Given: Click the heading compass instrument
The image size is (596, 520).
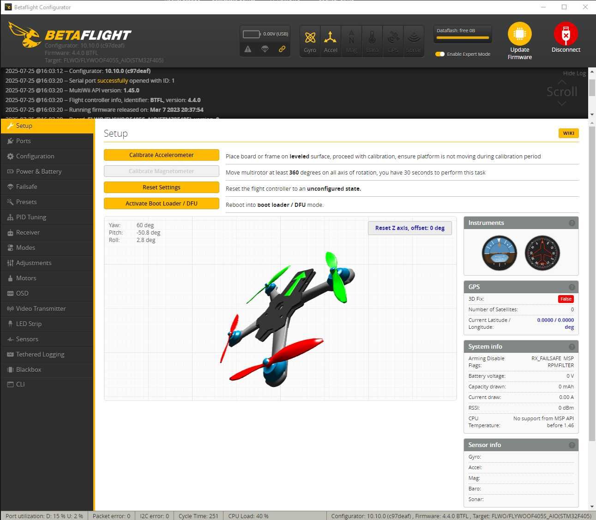Looking at the screenshot, I should tap(542, 253).
